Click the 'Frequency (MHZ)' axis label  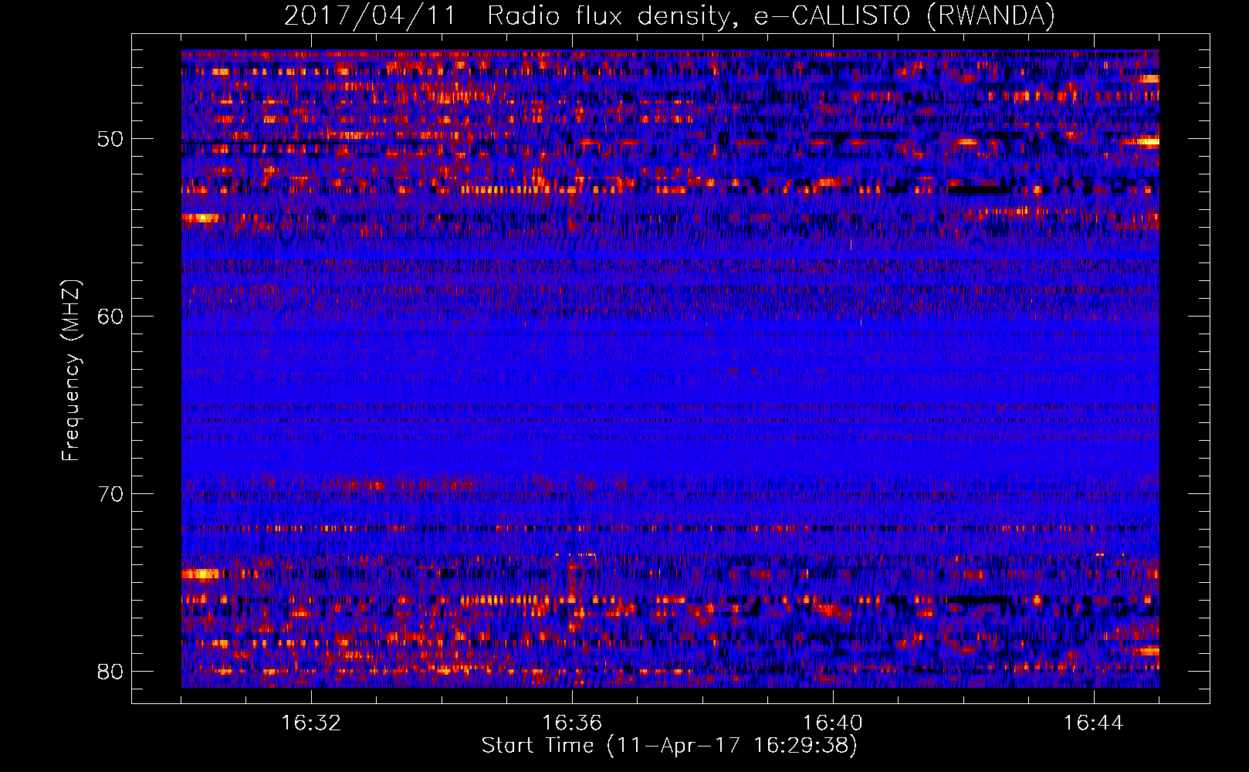(x=70, y=370)
